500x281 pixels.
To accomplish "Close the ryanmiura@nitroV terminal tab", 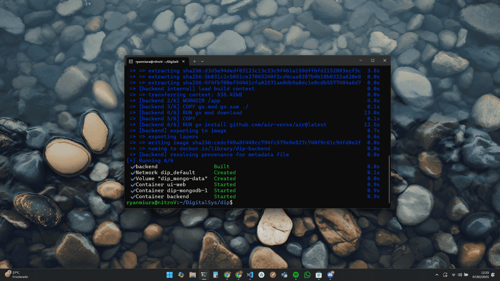I will [184, 61].
